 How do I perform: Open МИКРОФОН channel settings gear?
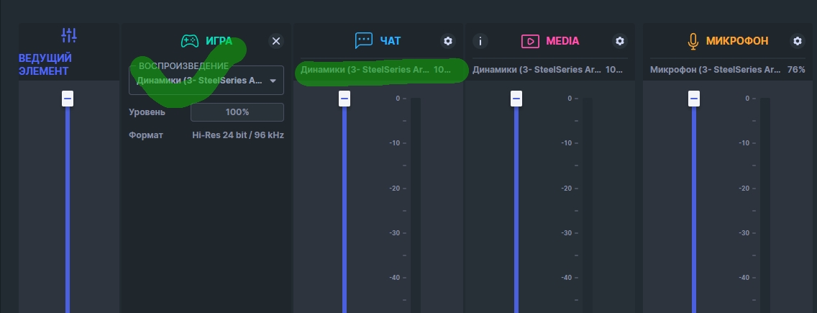pyautogui.click(x=797, y=41)
